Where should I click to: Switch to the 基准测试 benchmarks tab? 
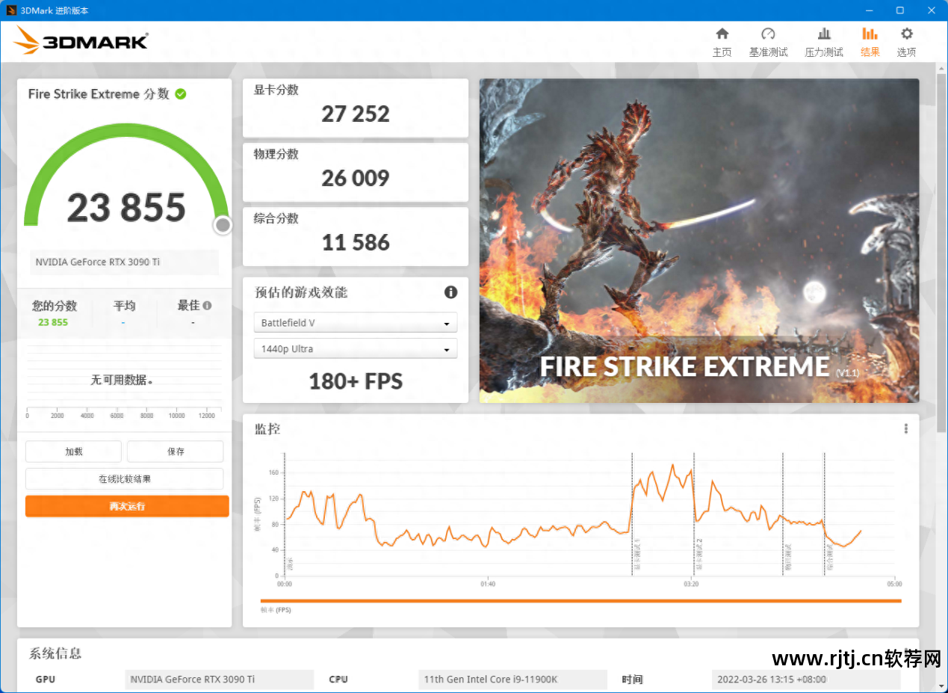(x=768, y=43)
